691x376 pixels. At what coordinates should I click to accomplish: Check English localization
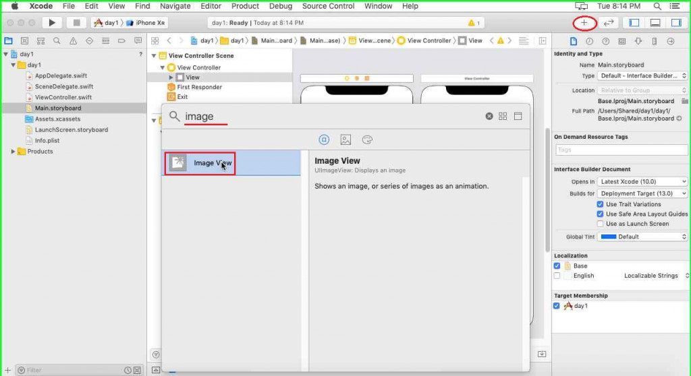(x=557, y=276)
